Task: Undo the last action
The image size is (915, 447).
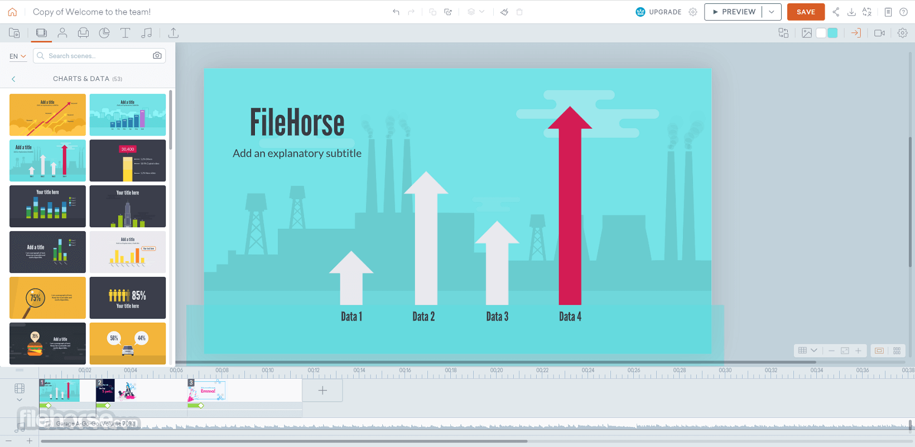Action: (396, 12)
